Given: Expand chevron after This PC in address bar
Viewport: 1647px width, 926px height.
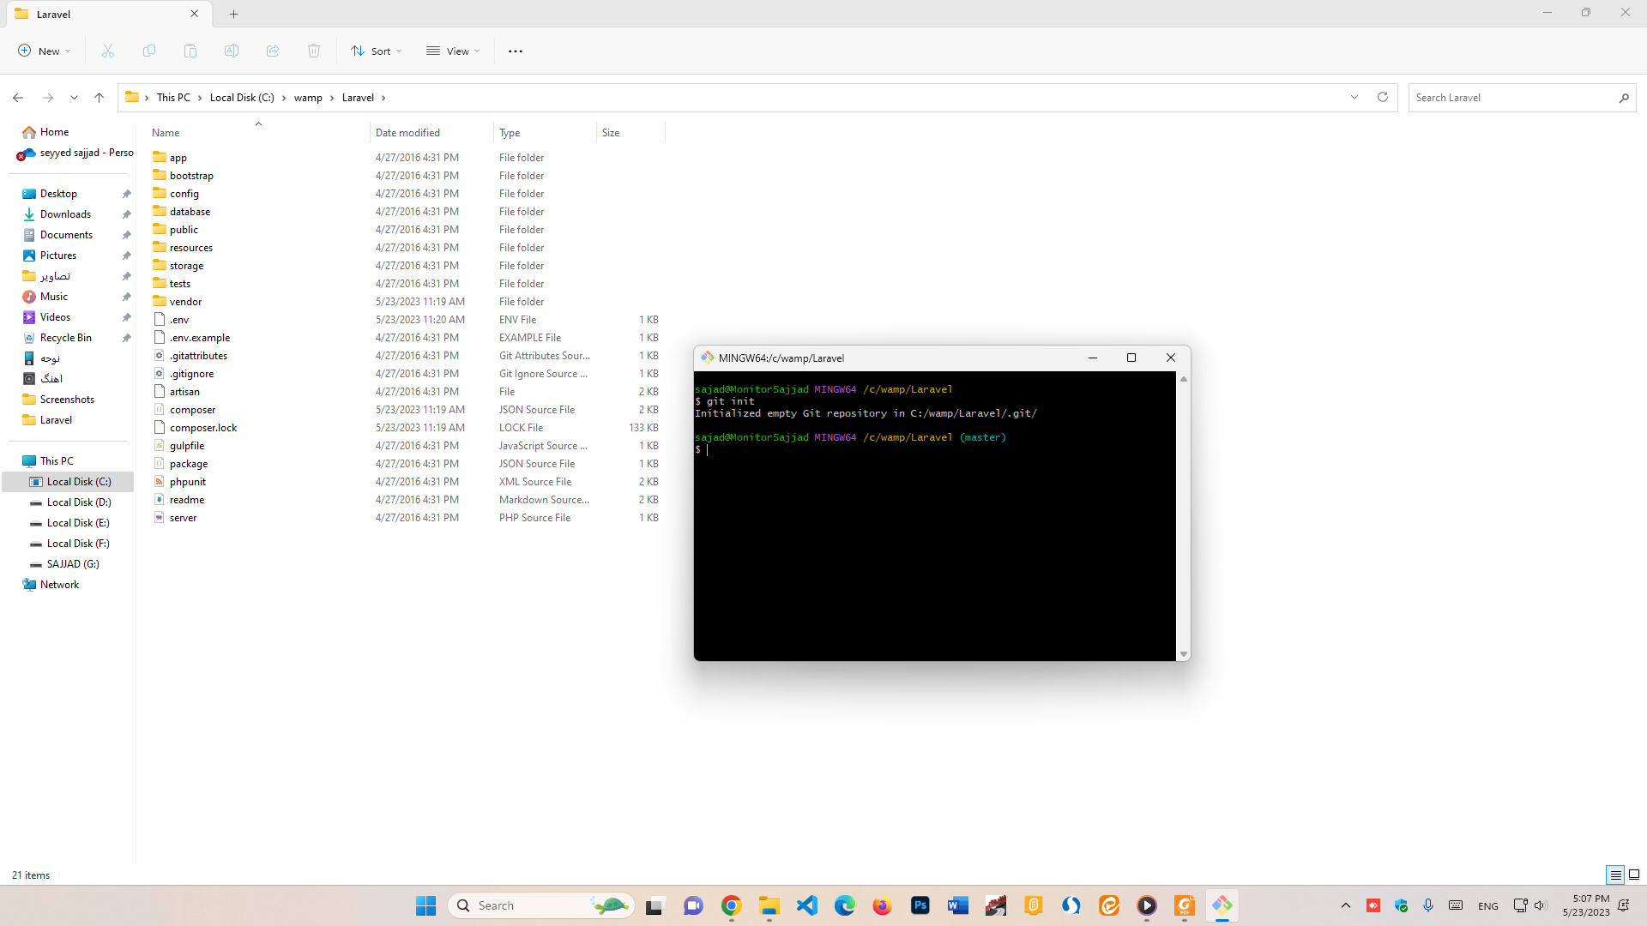Looking at the screenshot, I should click(200, 98).
